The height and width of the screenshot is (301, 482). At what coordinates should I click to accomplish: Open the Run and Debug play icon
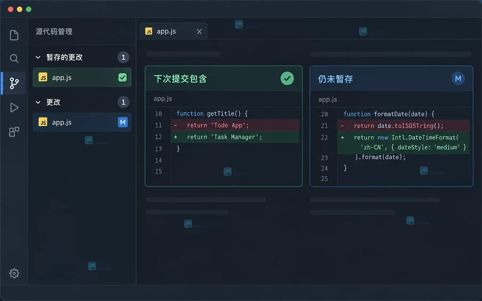tap(14, 108)
